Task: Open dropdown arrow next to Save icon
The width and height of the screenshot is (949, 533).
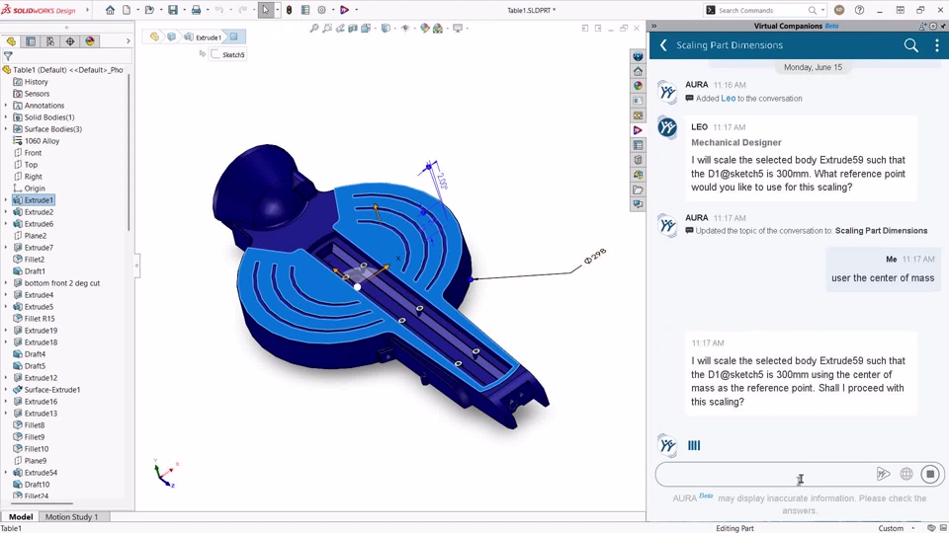Action: [x=184, y=10]
